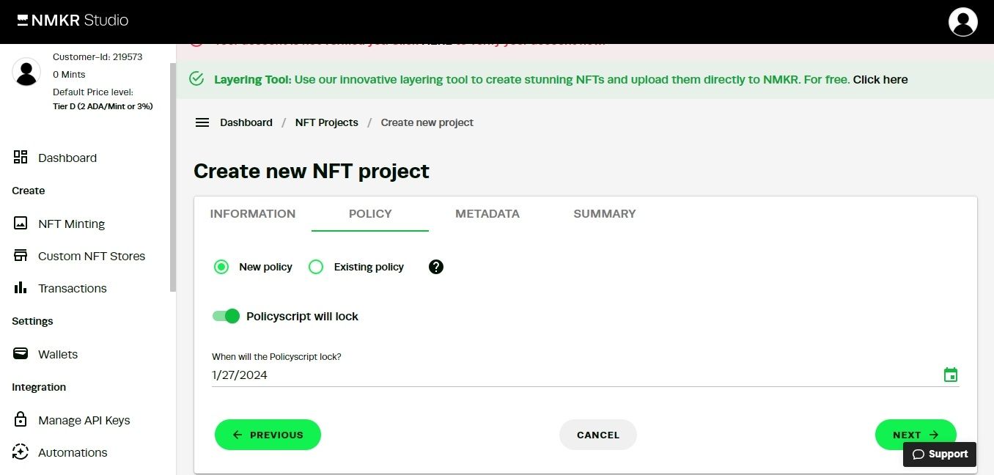Image resolution: width=994 pixels, height=475 pixels.
Task: Select the Existing policy radio button
Action: pos(316,267)
